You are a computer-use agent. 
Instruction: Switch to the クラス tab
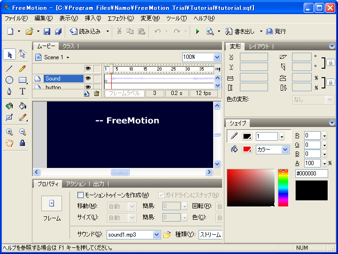[x=69, y=46]
